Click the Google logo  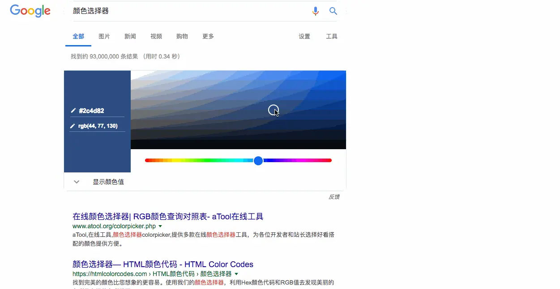pos(30,11)
